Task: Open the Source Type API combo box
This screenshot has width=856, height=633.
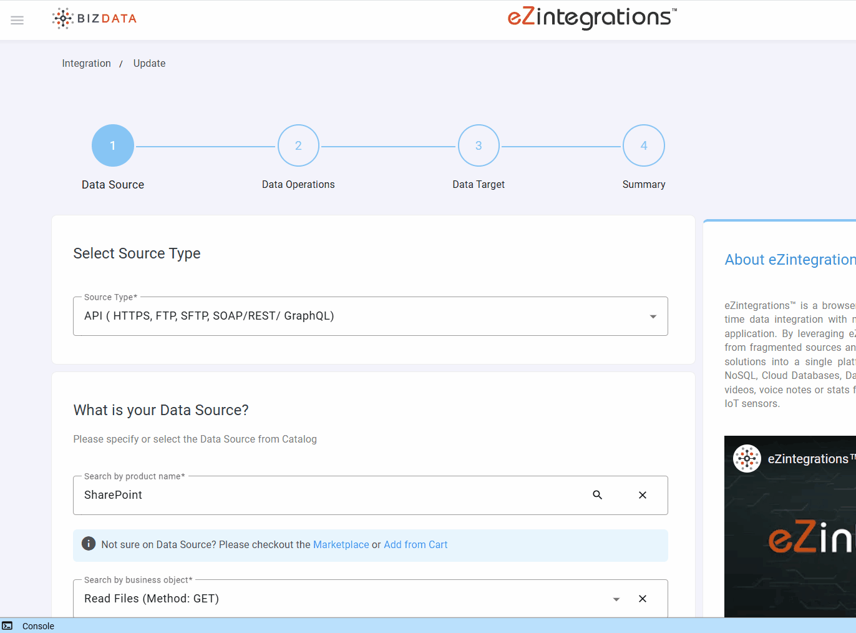Action: [362, 316]
